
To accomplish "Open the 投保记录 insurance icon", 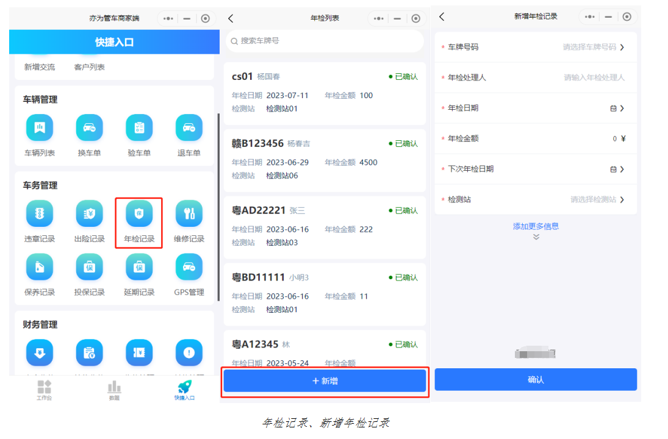I will coord(89,267).
